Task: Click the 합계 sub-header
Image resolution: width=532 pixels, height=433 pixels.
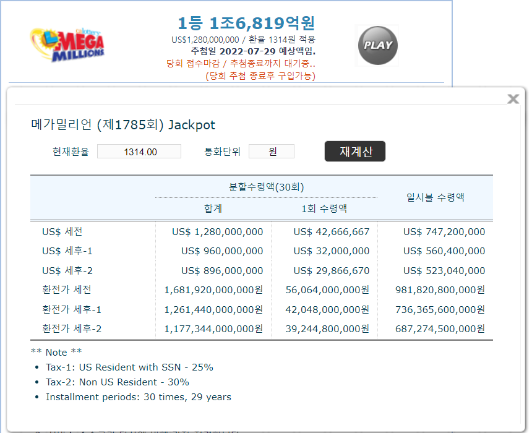Action: click(x=213, y=208)
